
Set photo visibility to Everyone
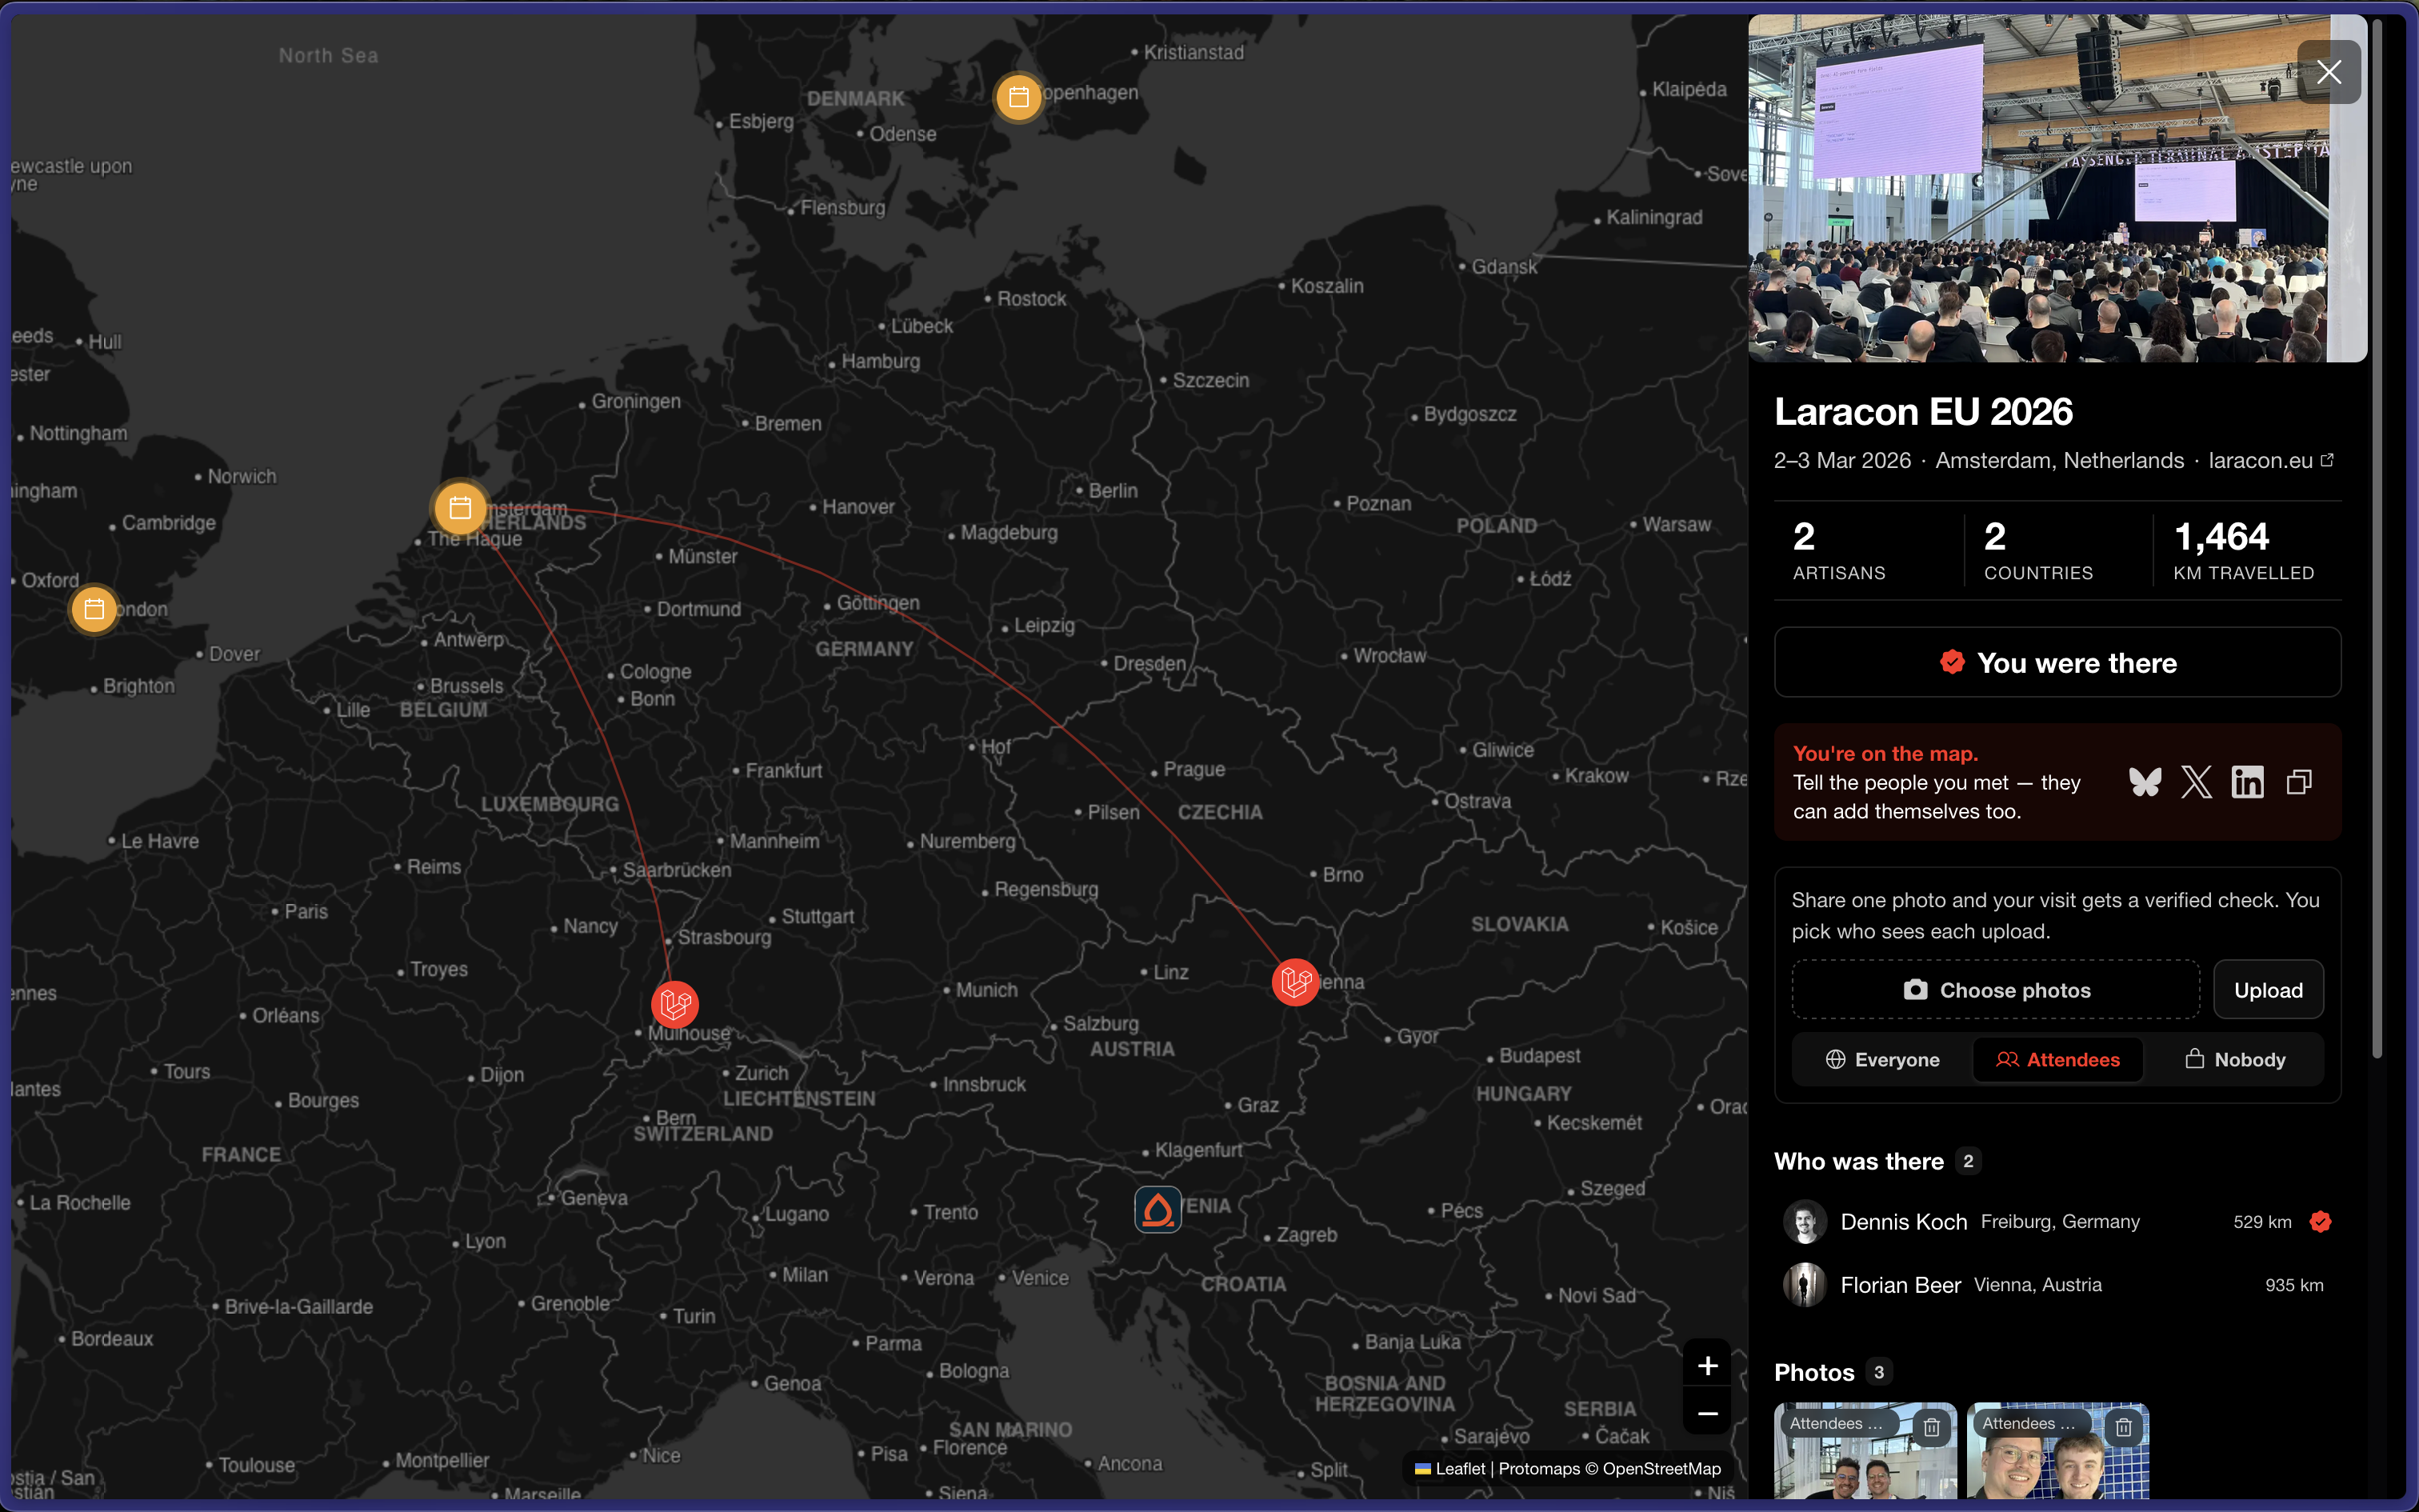click(1882, 1060)
